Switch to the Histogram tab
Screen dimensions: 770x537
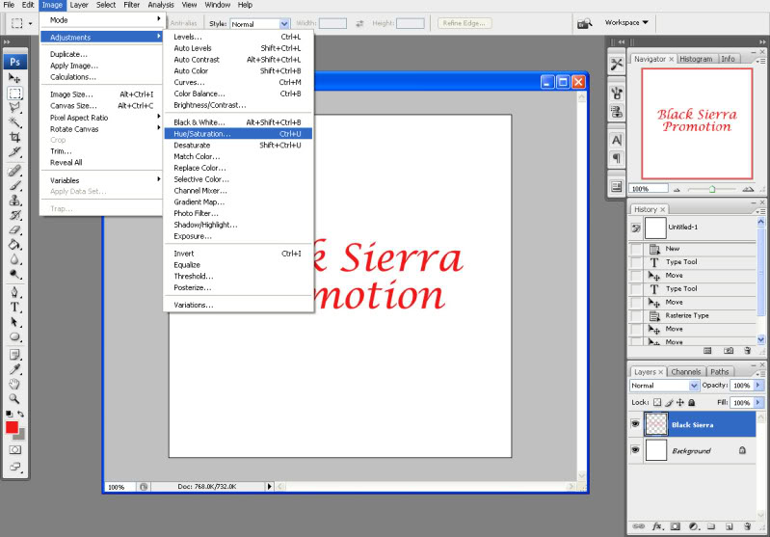click(x=696, y=59)
